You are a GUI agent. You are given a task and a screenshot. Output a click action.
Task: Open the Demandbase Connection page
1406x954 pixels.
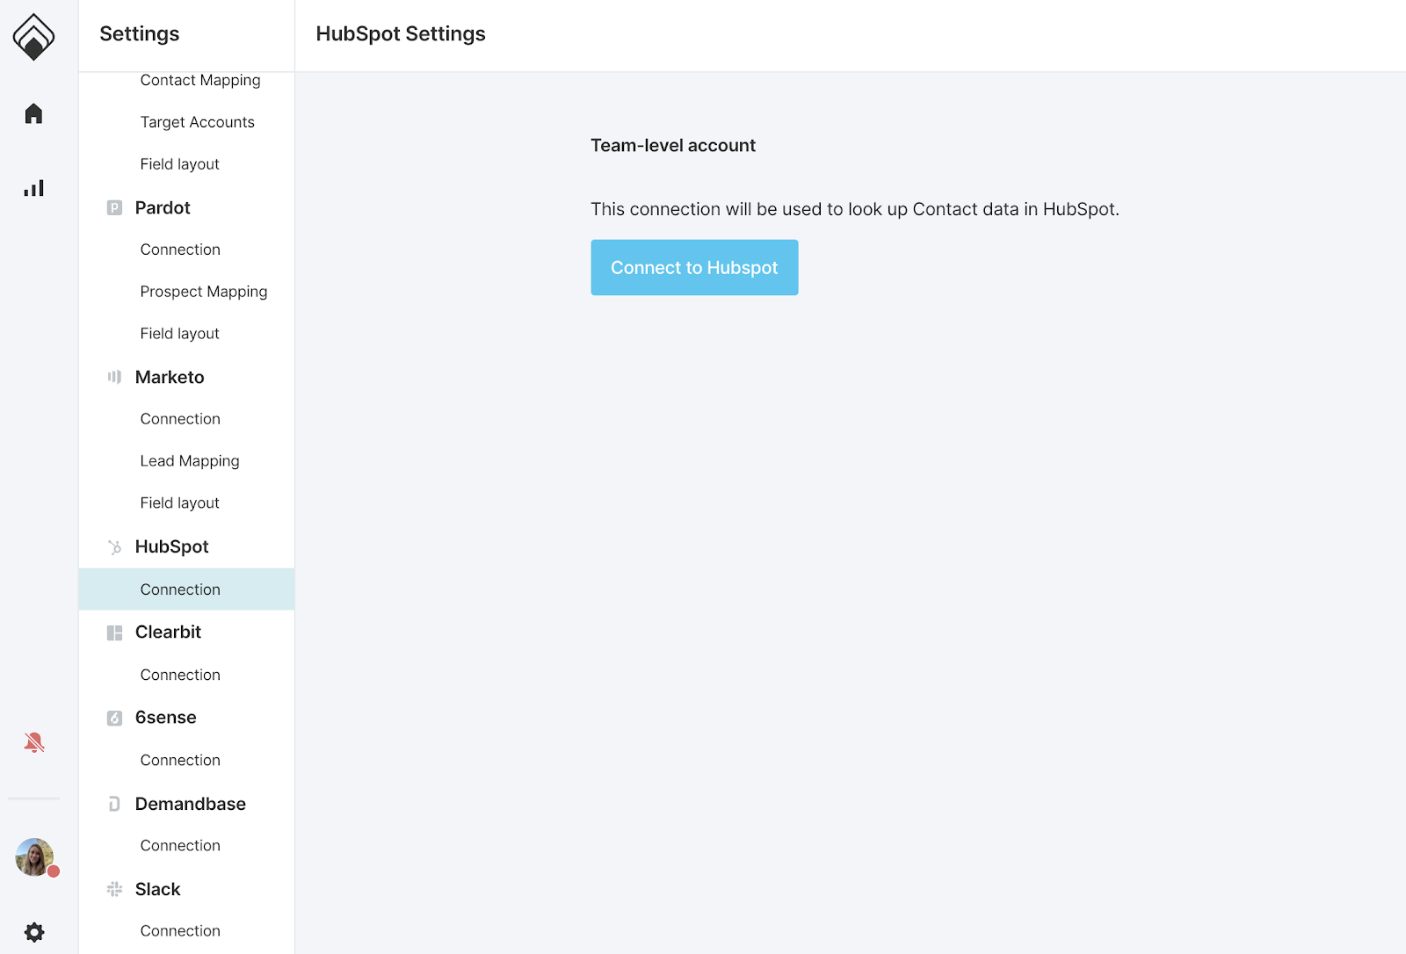coord(180,845)
